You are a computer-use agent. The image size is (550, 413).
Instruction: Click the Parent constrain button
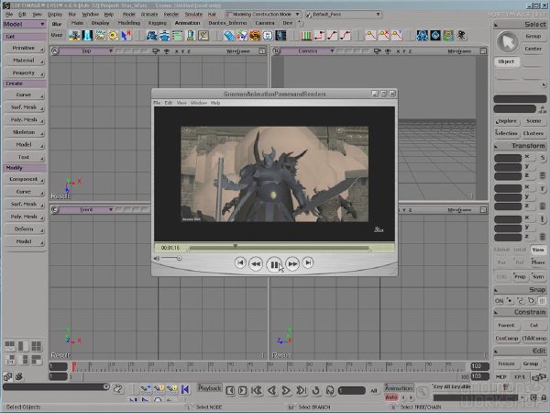[507, 326]
